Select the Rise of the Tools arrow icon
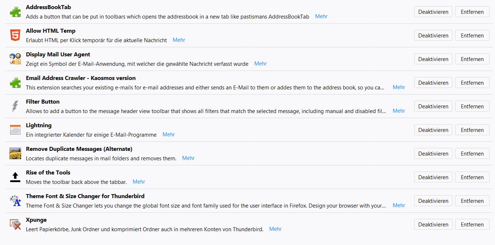Viewport: 495px width, 245px height. (x=15, y=177)
